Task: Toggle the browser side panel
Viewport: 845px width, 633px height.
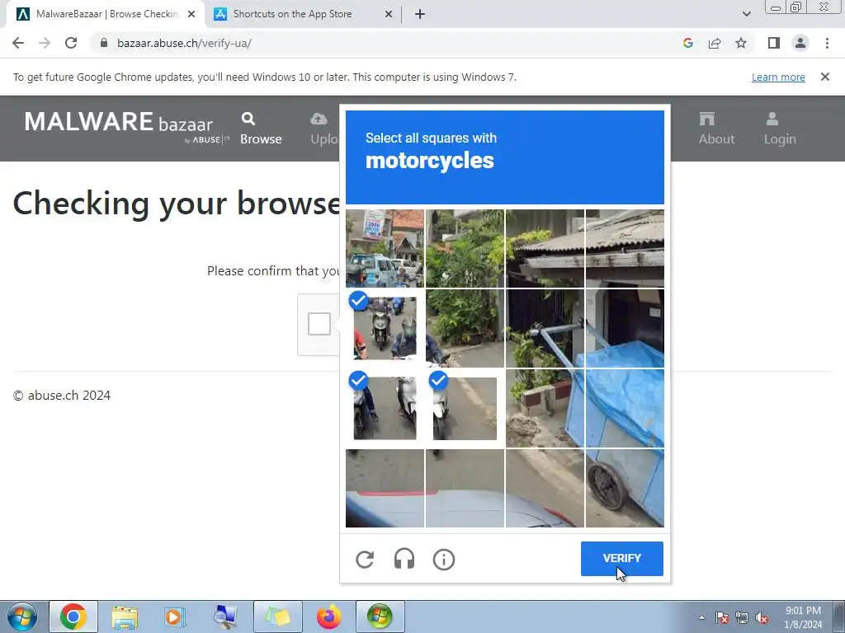Action: pyautogui.click(x=774, y=43)
